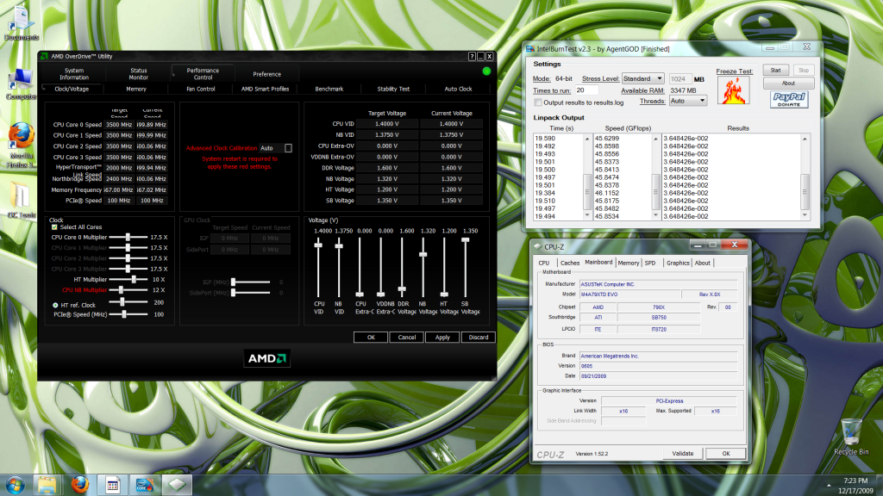
Task: Click Cancel in AMD OverDrive
Action: click(x=407, y=338)
